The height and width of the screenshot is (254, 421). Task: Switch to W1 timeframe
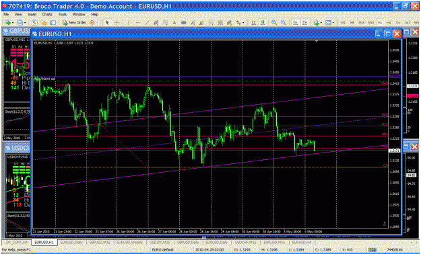[x=408, y=23]
